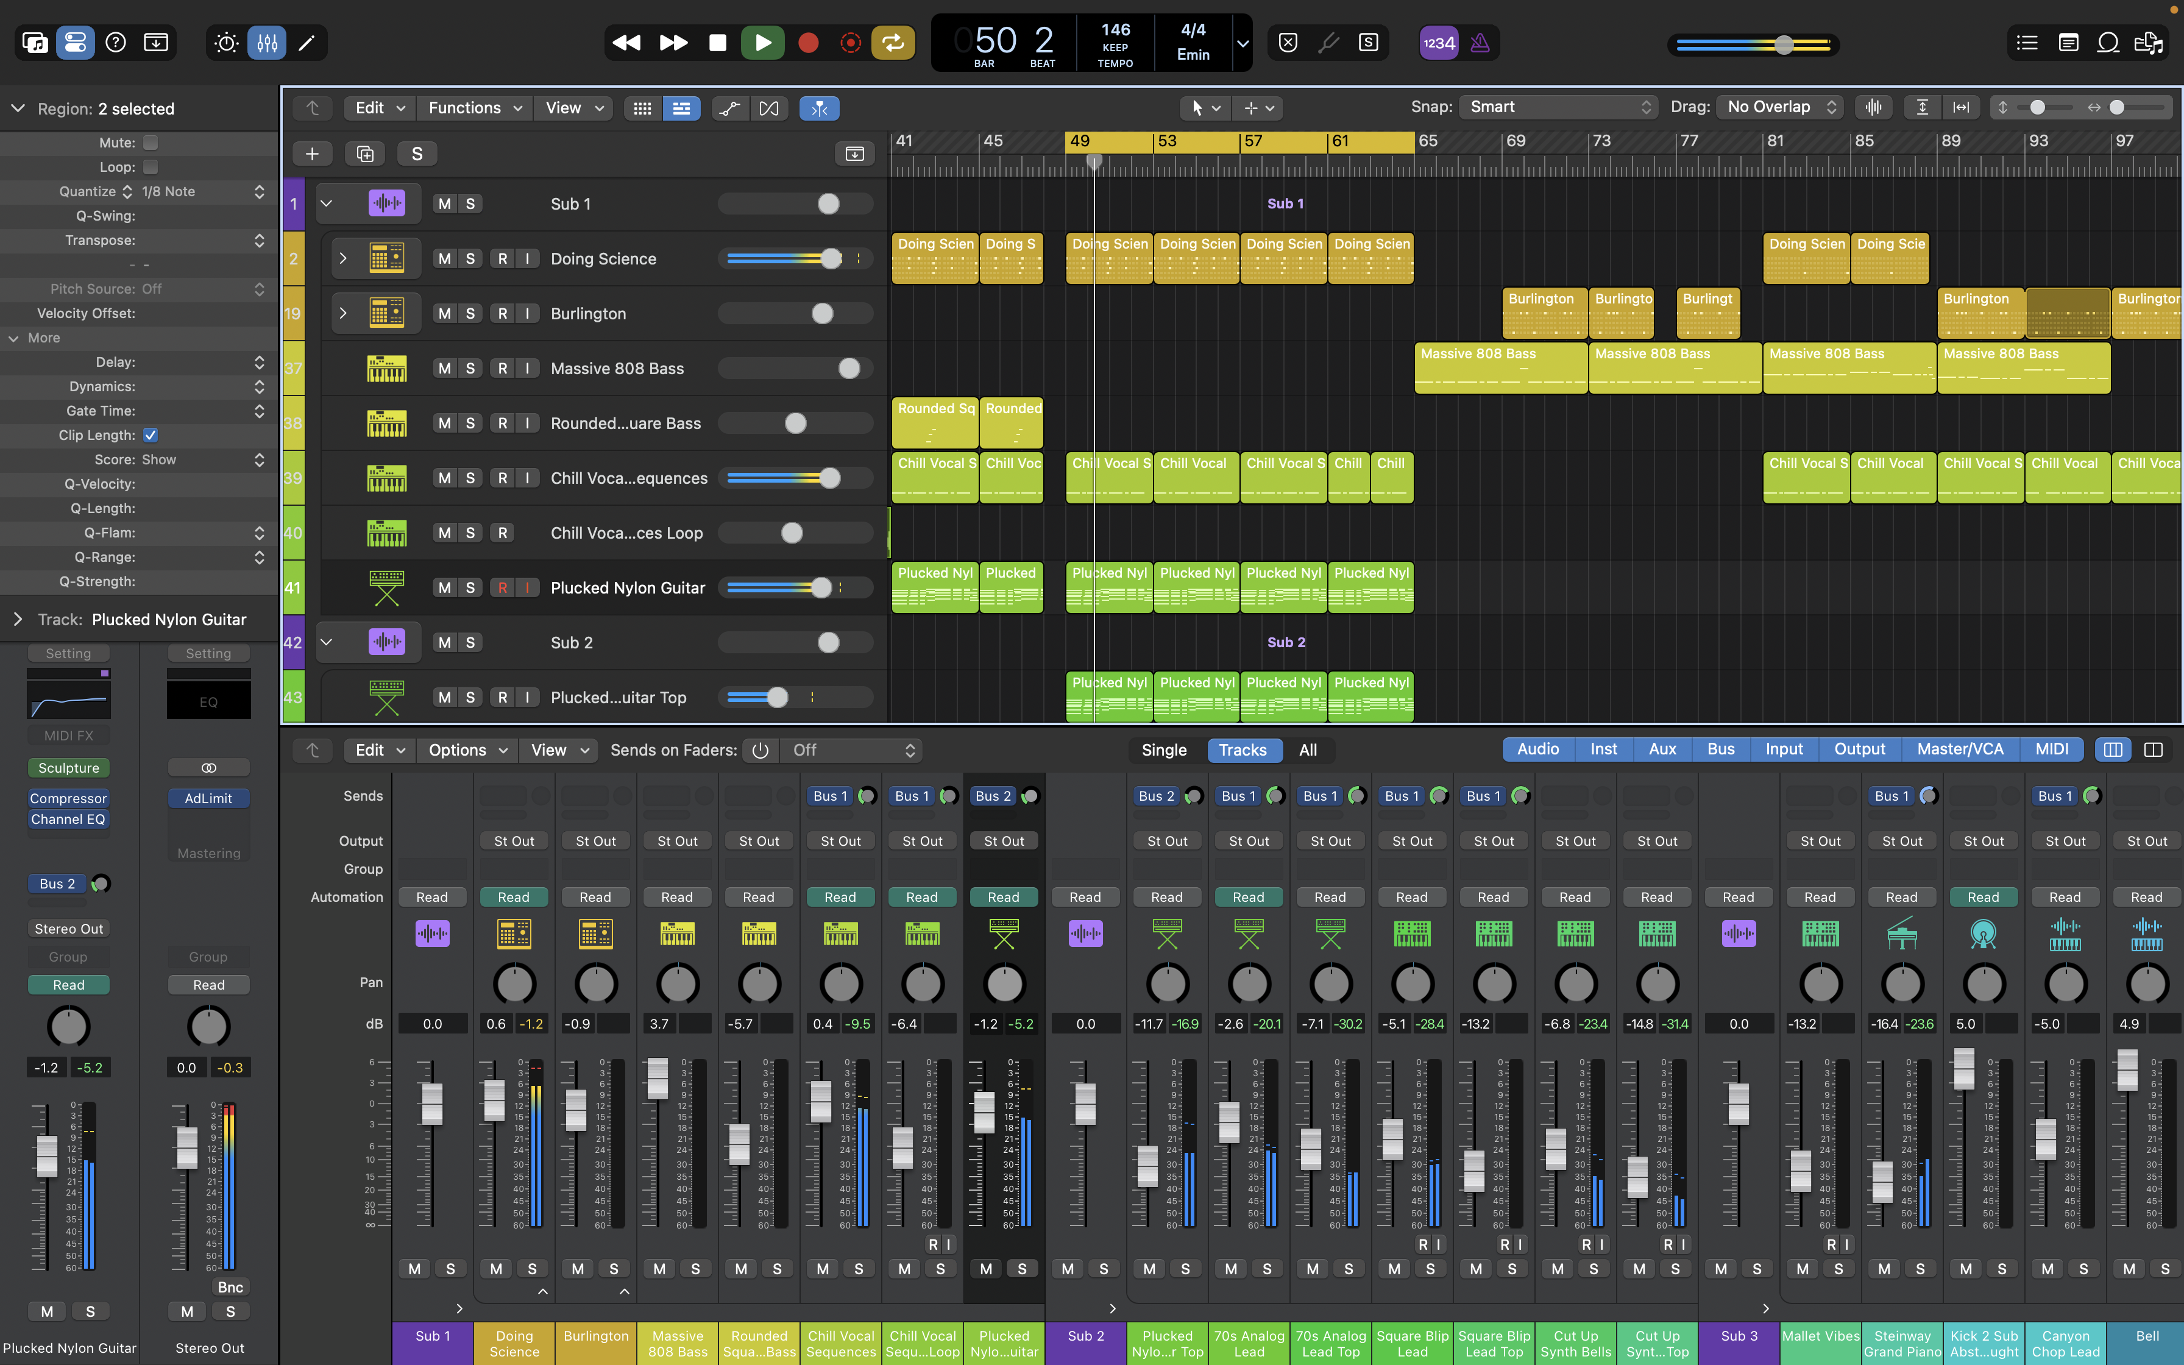Click the Cycle mode button
This screenshot has height=1365, width=2184.
pos(892,43)
